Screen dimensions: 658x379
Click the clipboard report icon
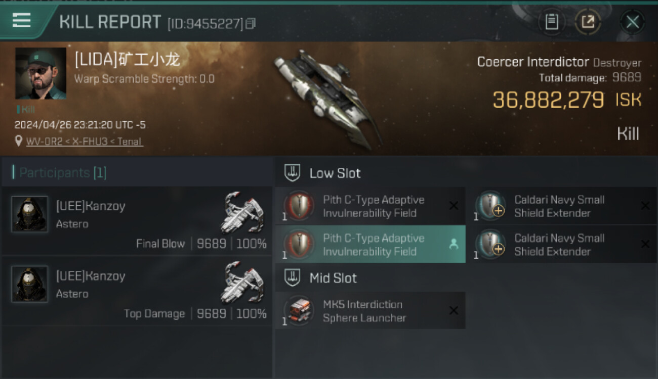(x=552, y=22)
